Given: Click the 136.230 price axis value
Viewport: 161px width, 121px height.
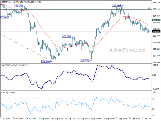Looking at the screenshot, I should [x=156, y=3].
